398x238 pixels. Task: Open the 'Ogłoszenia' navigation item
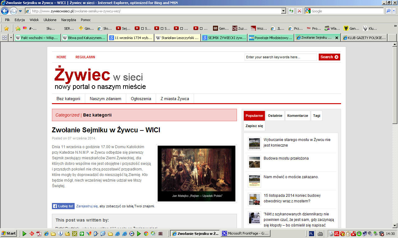click(141, 99)
